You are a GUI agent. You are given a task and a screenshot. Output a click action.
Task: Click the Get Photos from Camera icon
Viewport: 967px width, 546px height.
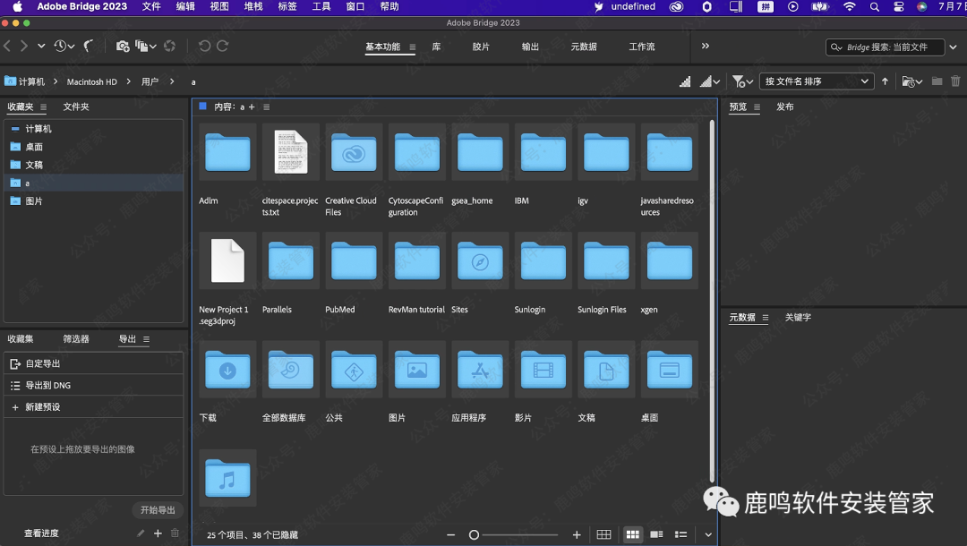click(x=124, y=46)
